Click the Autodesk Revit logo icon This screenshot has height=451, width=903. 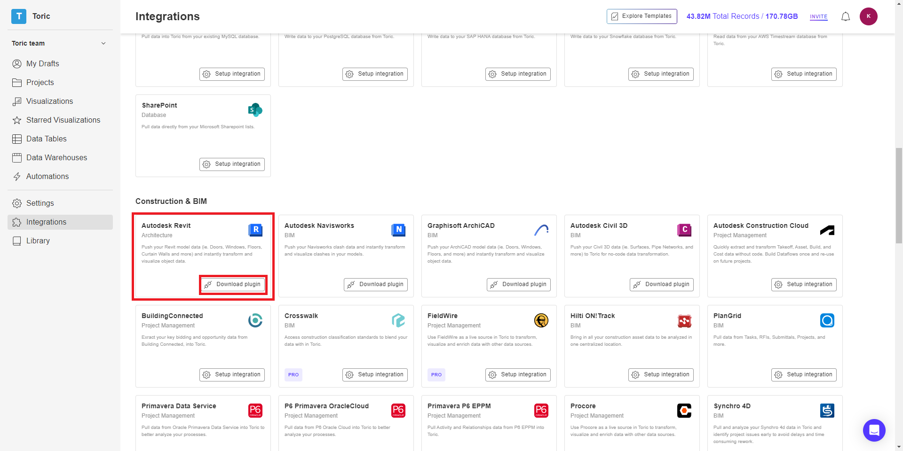pyautogui.click(x=255, y=230)
